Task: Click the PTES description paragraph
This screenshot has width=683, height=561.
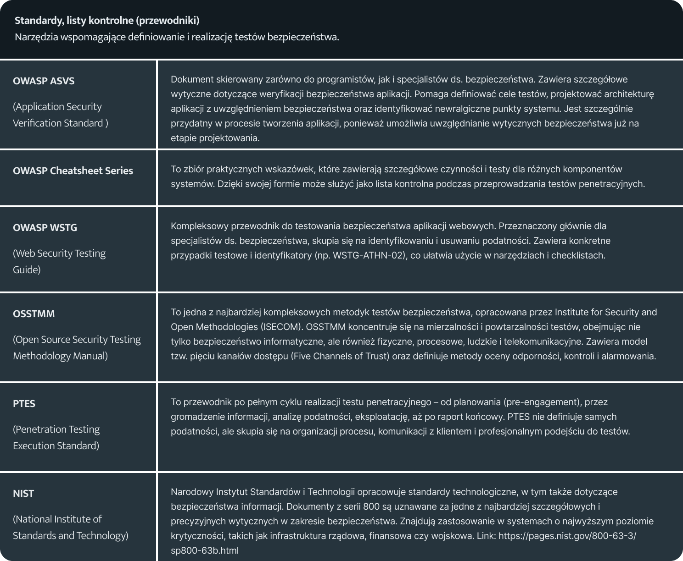Action: point(400,417)
